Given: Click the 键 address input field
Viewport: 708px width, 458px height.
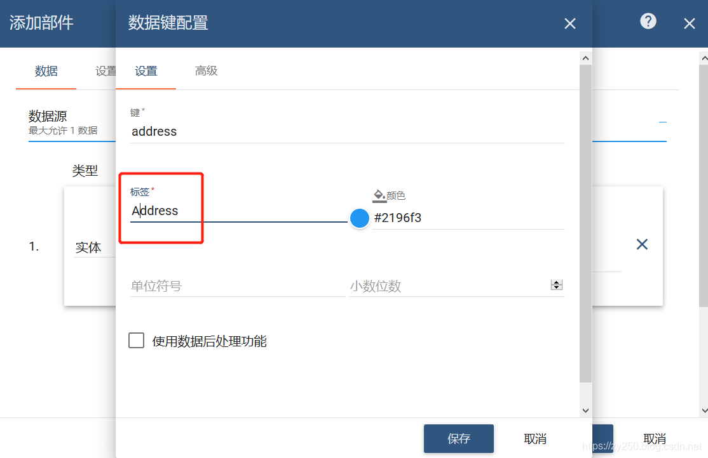Looking at the screenshot, I should pos(347,132).
